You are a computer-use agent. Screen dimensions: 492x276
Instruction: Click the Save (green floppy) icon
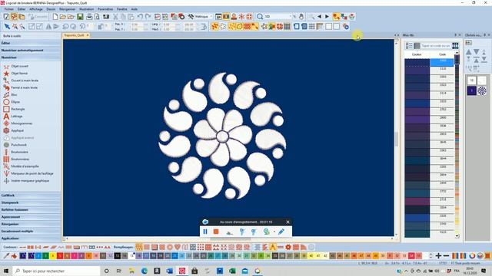coord(80,17)
